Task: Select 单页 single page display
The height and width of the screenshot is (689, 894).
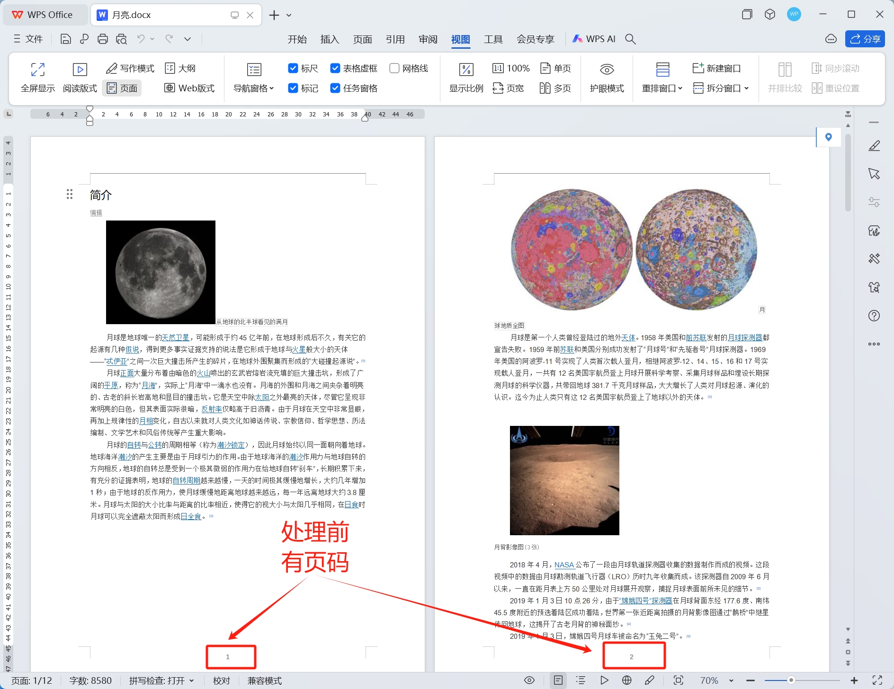Action: point(555,68)
